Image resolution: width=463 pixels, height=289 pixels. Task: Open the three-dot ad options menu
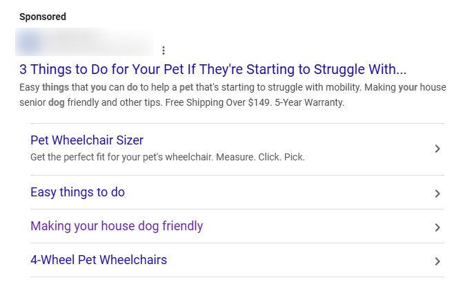[163, 50]
